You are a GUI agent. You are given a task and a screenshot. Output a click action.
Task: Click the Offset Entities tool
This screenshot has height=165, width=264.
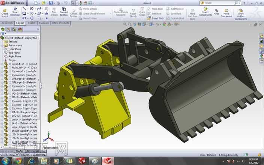tap(73, 13)
